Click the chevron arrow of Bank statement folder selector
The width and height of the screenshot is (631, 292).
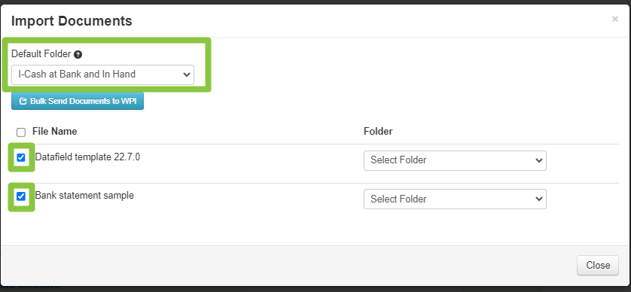pos(539,199)
